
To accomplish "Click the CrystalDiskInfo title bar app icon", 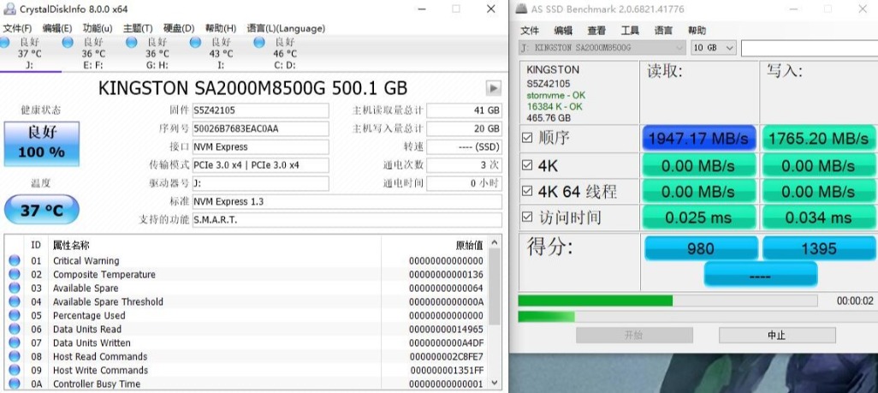I will [x=10, y=9].
